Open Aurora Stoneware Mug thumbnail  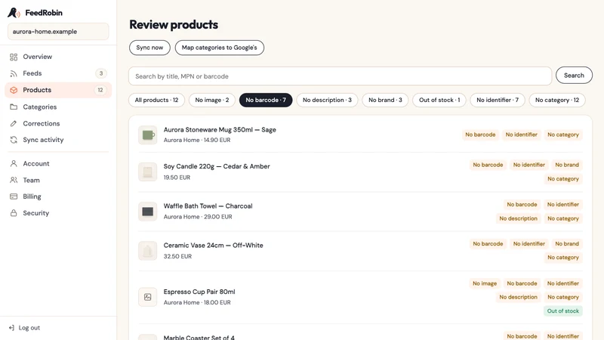(147, 135)
